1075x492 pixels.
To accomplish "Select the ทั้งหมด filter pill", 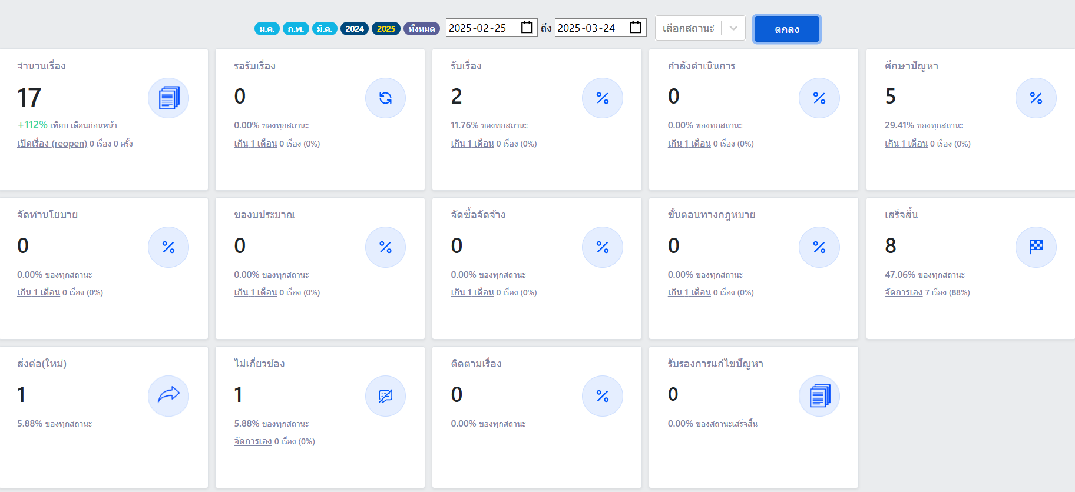I will pyautogui.click(x=422, y=29).
